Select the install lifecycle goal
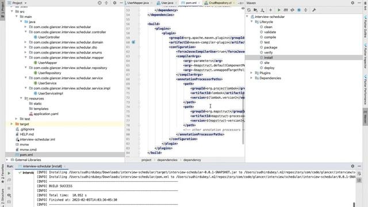368x207 pixels. coord(269,57)
